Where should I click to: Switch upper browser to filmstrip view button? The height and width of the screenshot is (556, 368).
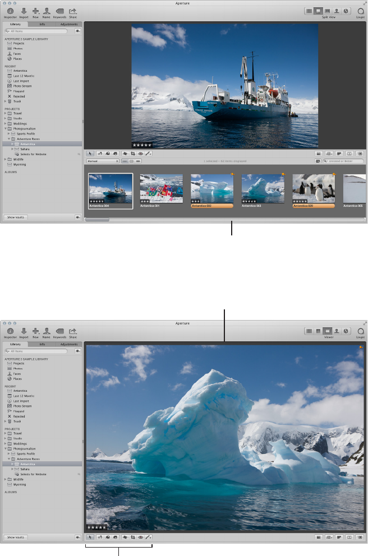click(125, 161)
